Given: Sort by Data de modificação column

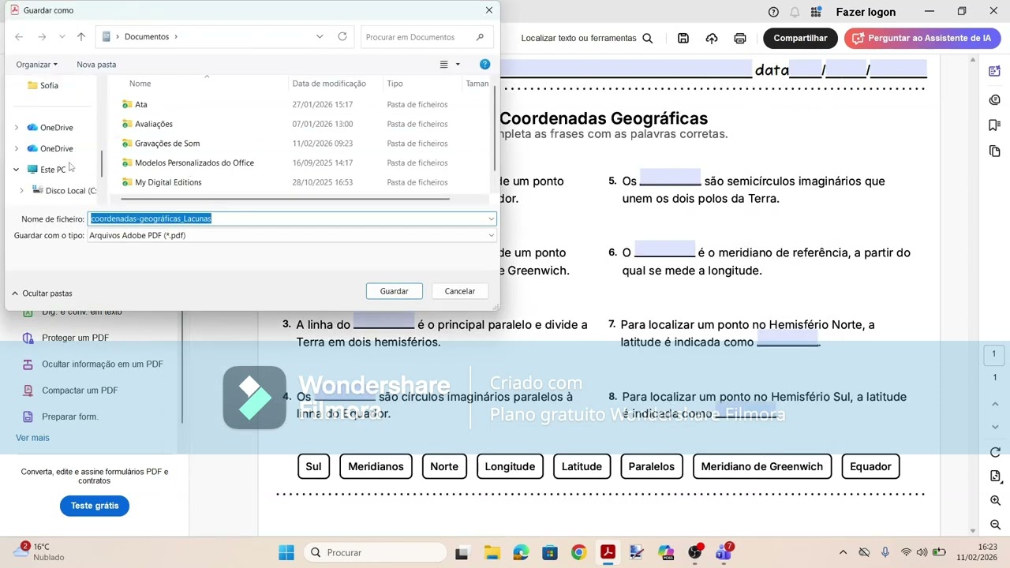Looking at the screenshot, I should (329, 84).
